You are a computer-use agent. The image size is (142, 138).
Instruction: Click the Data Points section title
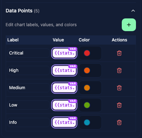coord(19,11)
